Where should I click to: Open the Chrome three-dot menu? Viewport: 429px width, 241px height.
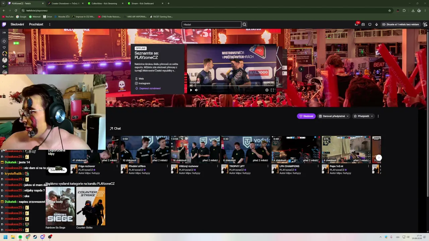click(x=425, y=10)
